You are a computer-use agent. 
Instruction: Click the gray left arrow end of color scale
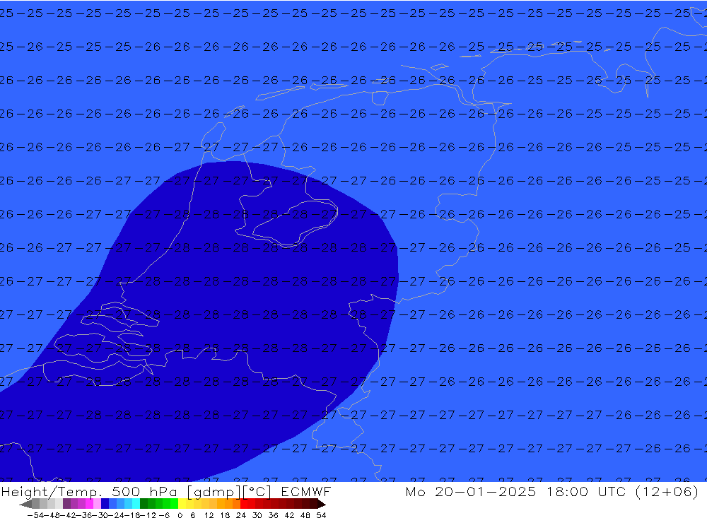point(25,504)
